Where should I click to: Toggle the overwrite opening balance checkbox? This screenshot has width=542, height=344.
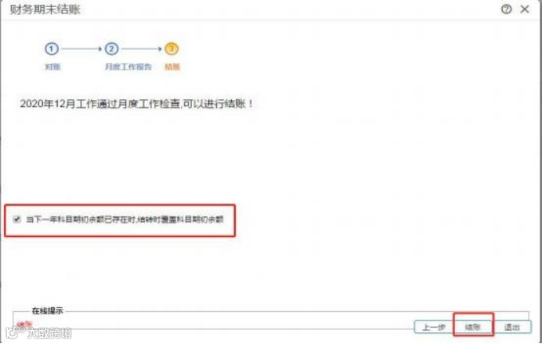coord(16,219)
